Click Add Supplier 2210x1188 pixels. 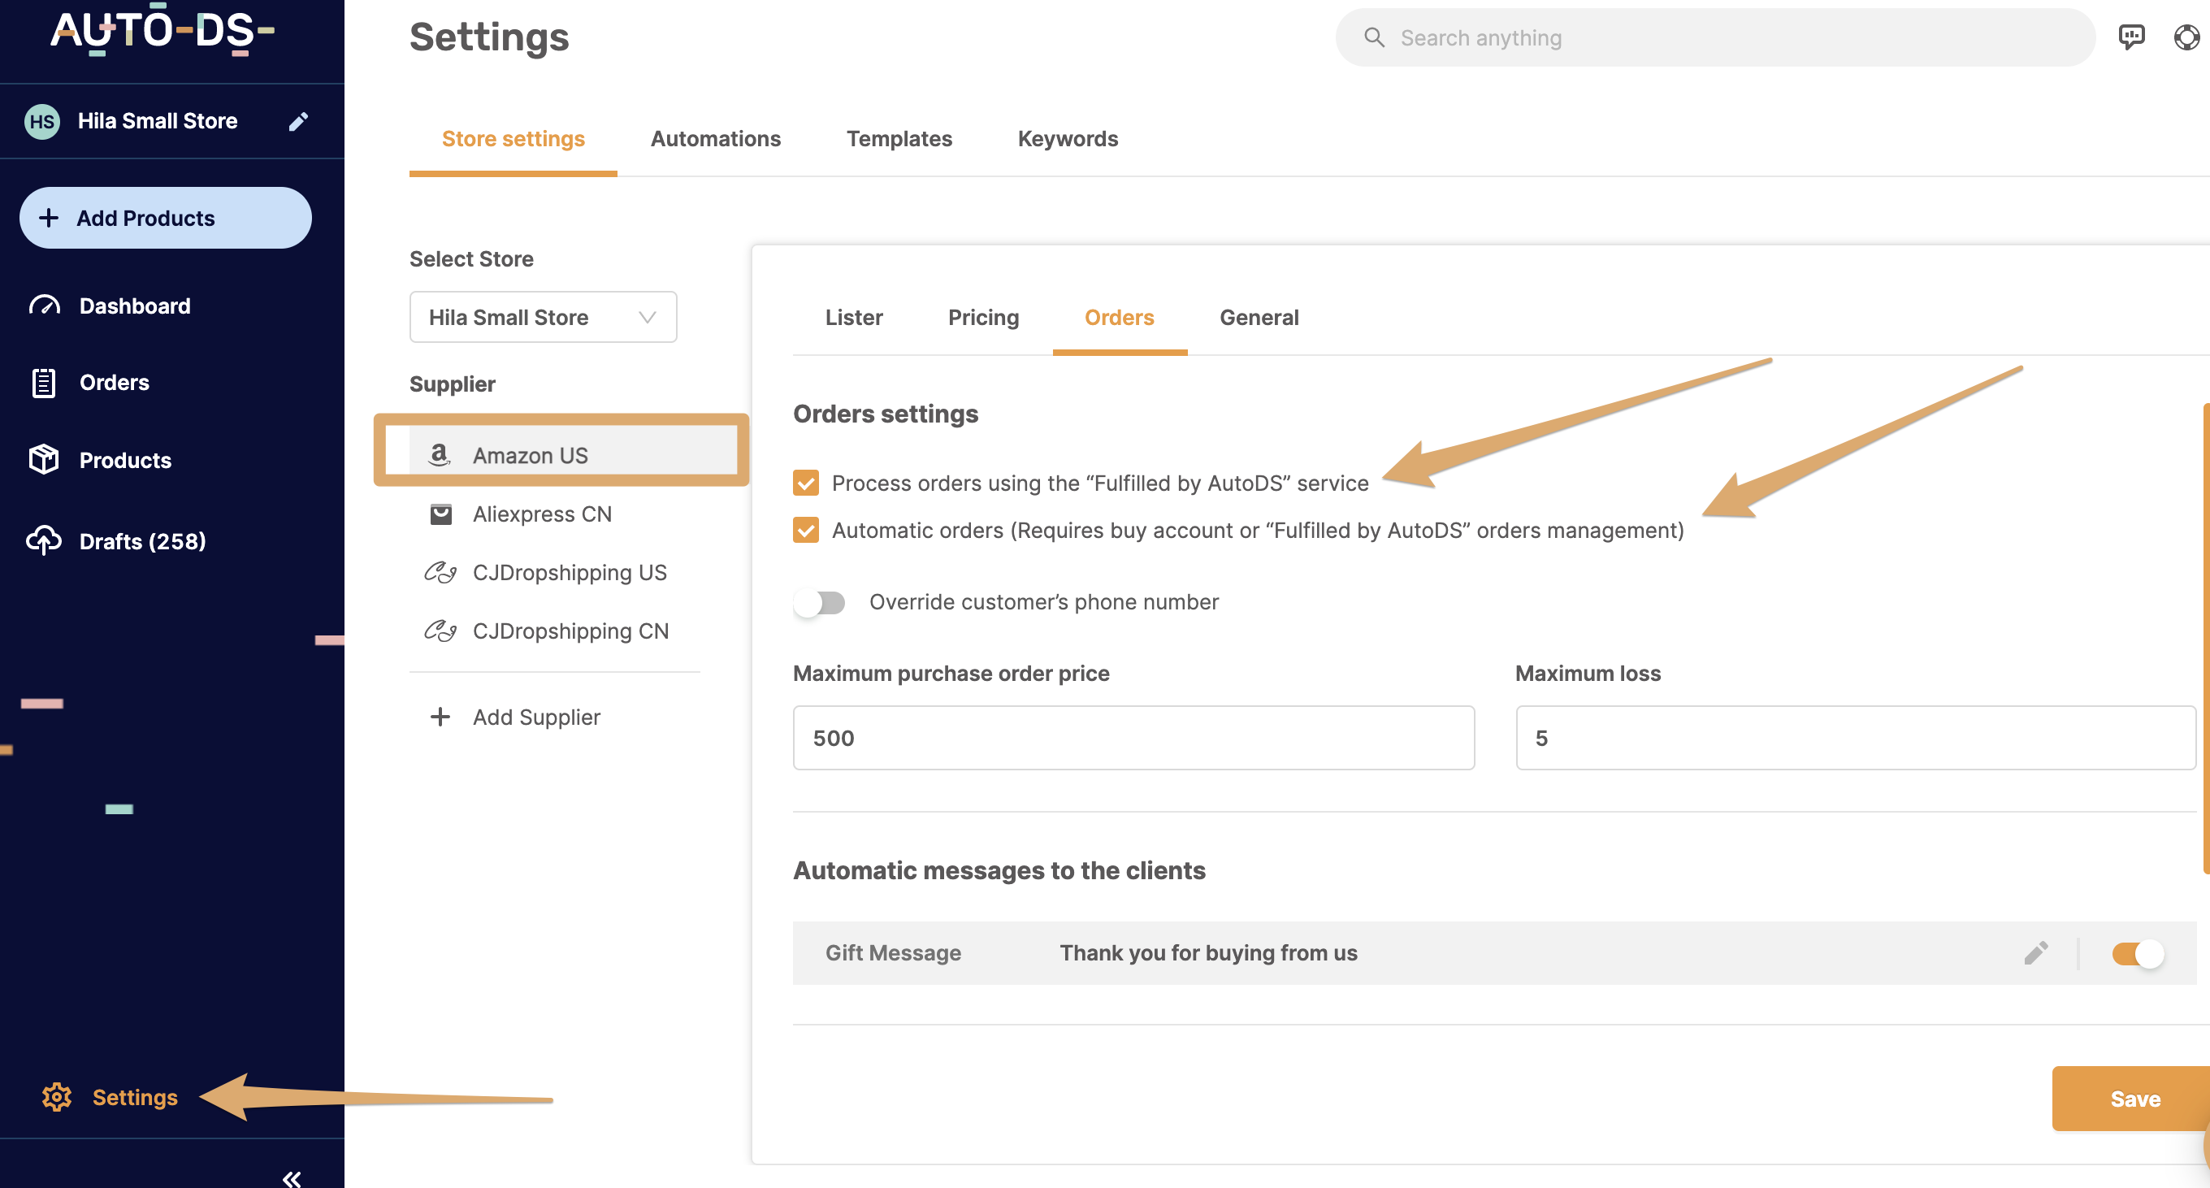click(536, 717)
